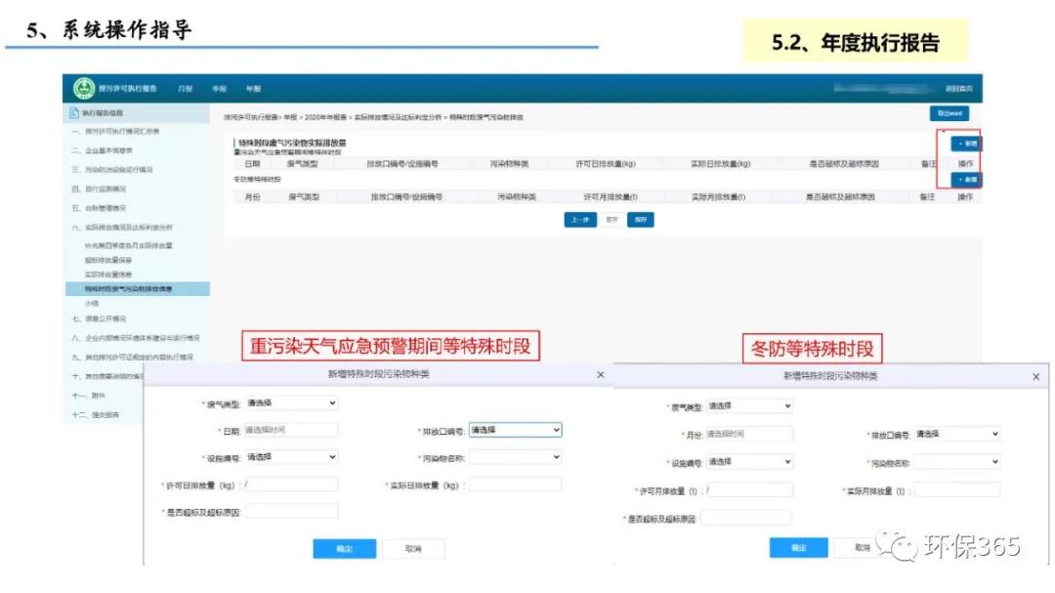Expand 排放口编号 dropdown in left dialog
Screen dimensions: 1055x593
(x=515, y=430)
